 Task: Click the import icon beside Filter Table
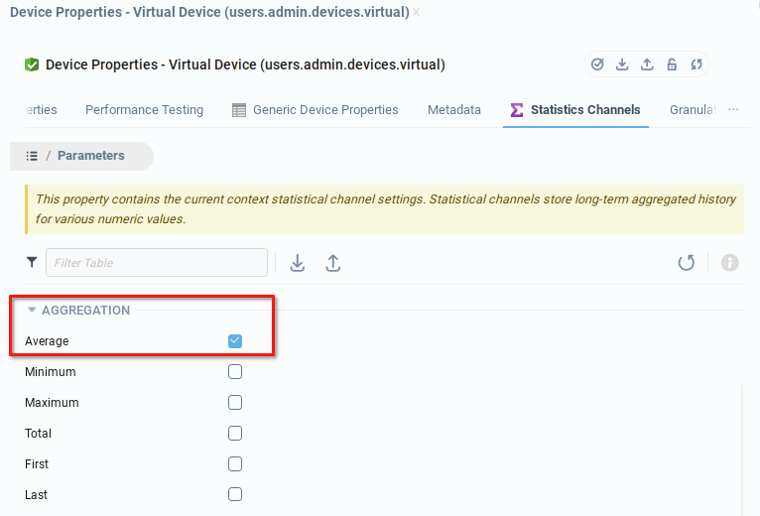[x=333, y=263]
